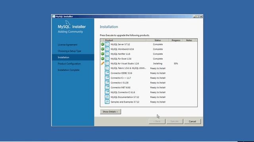Select the Connector/NET 6.9.8 text
Image resolution: width=254 pixels, height=142 pixels.
[x=120, y=88]
